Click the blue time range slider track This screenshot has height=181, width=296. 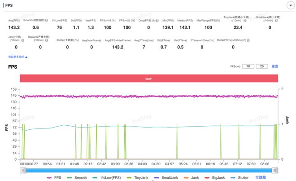click(148, 170)
